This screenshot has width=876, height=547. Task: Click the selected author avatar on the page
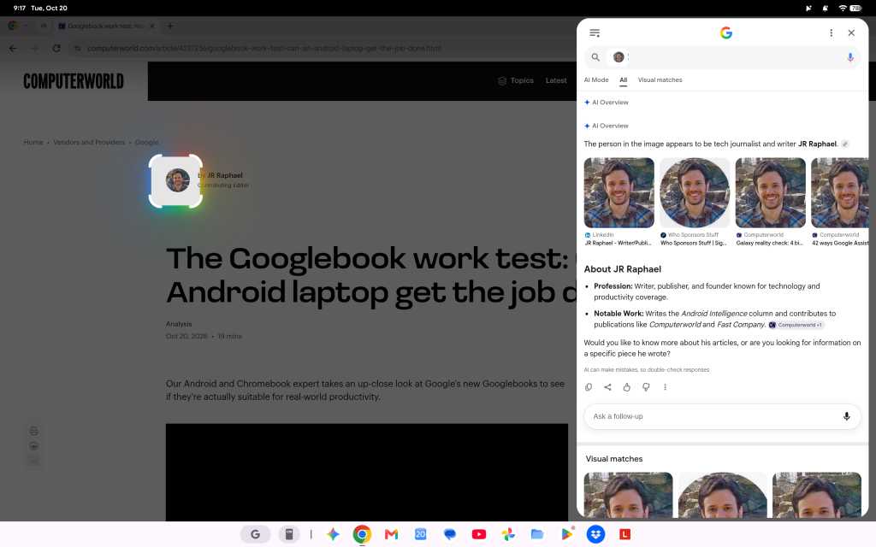pyautogui.click(x=177, y=180)
